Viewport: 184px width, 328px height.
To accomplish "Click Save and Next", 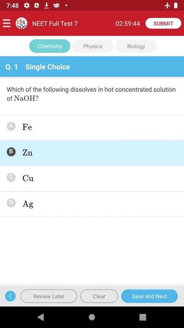I will point(149,296).
